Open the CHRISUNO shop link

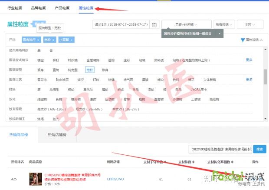pyautogui.click(x=115, y=179)
